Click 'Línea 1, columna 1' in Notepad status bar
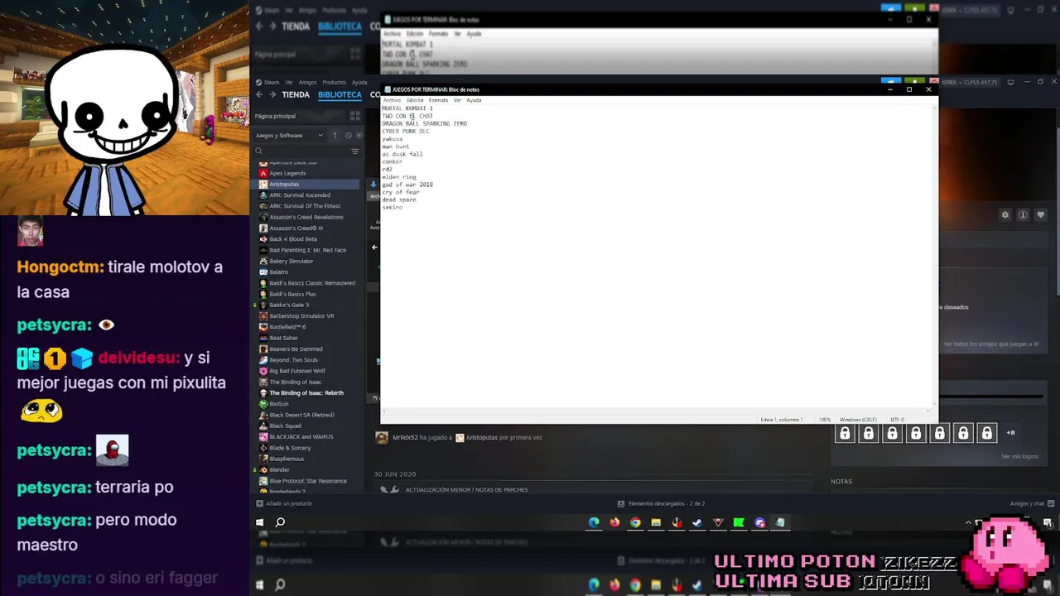Image resolution: width=1060 pixels, height=596 pixels. pos(782,420)
